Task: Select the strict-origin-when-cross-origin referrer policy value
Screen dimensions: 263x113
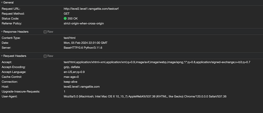Action: 84,24
